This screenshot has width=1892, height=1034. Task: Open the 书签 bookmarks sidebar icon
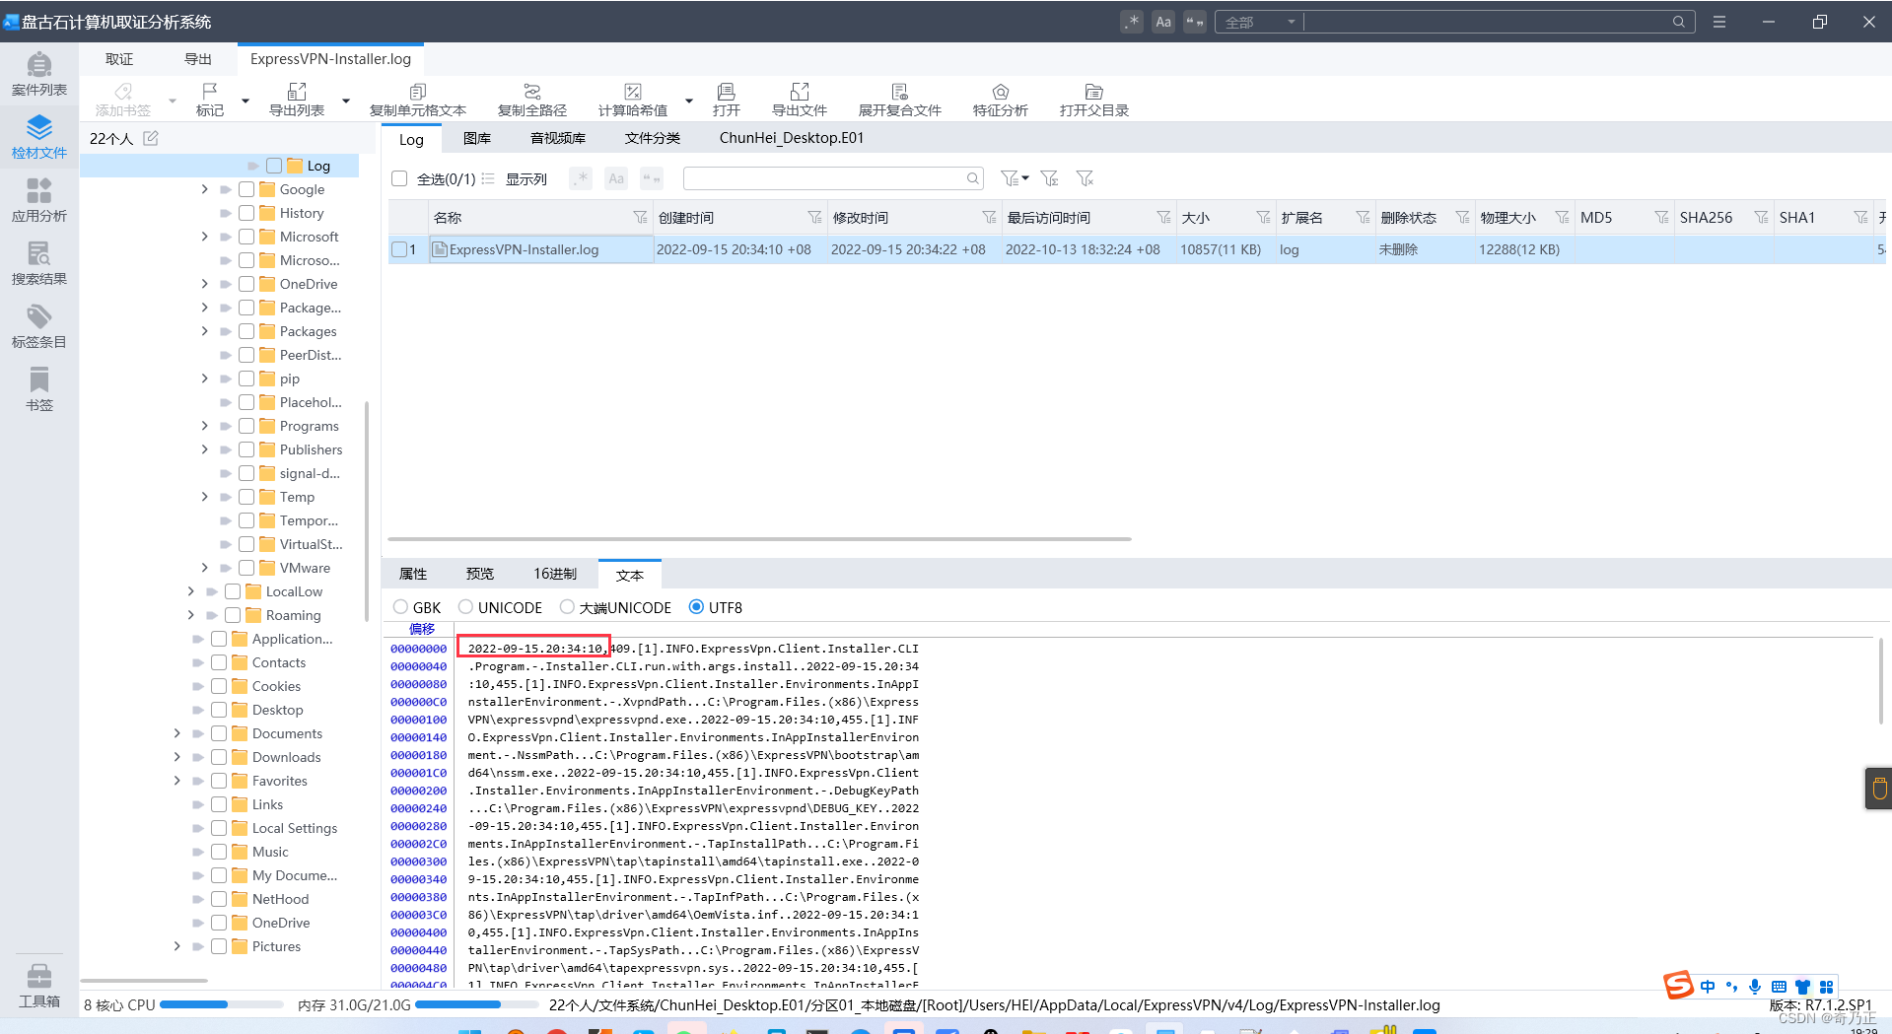tap(39, 390)
